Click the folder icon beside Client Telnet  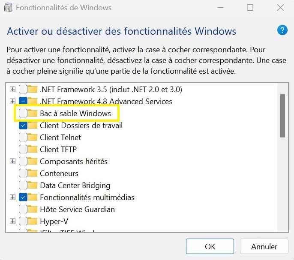pyautogui.click(x=33, y=137)
